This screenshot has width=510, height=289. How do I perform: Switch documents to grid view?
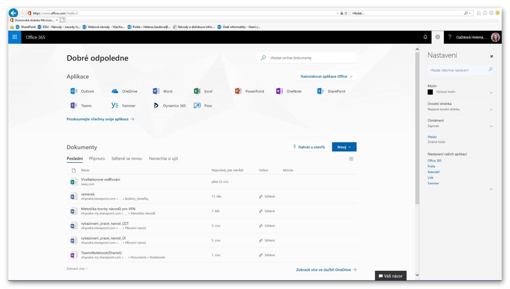tap(351, 159)
